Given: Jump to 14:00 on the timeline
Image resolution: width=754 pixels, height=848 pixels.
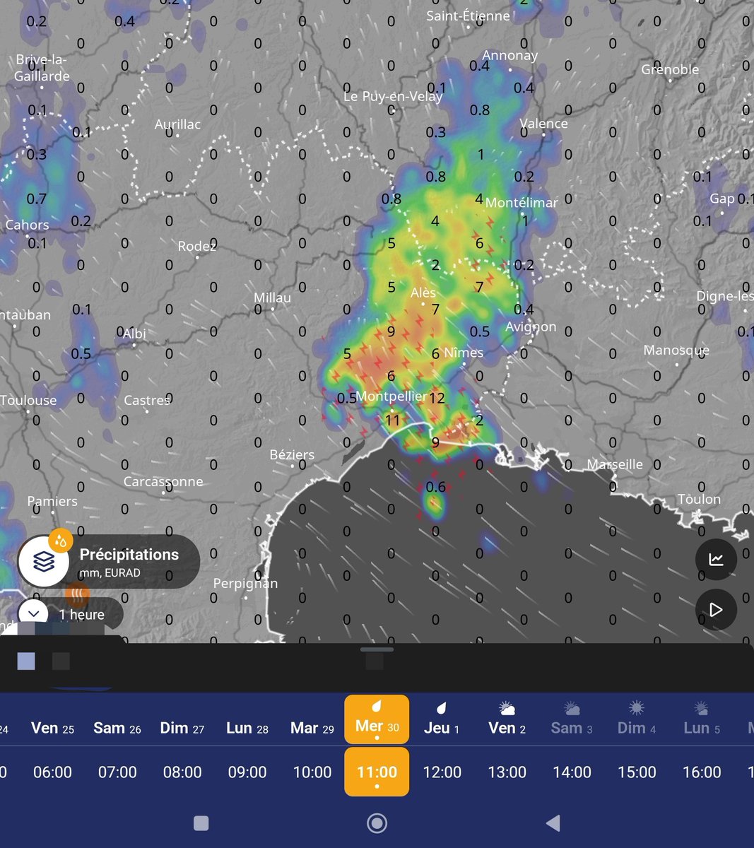Looking at the screenshot, I should click(572, 772).
